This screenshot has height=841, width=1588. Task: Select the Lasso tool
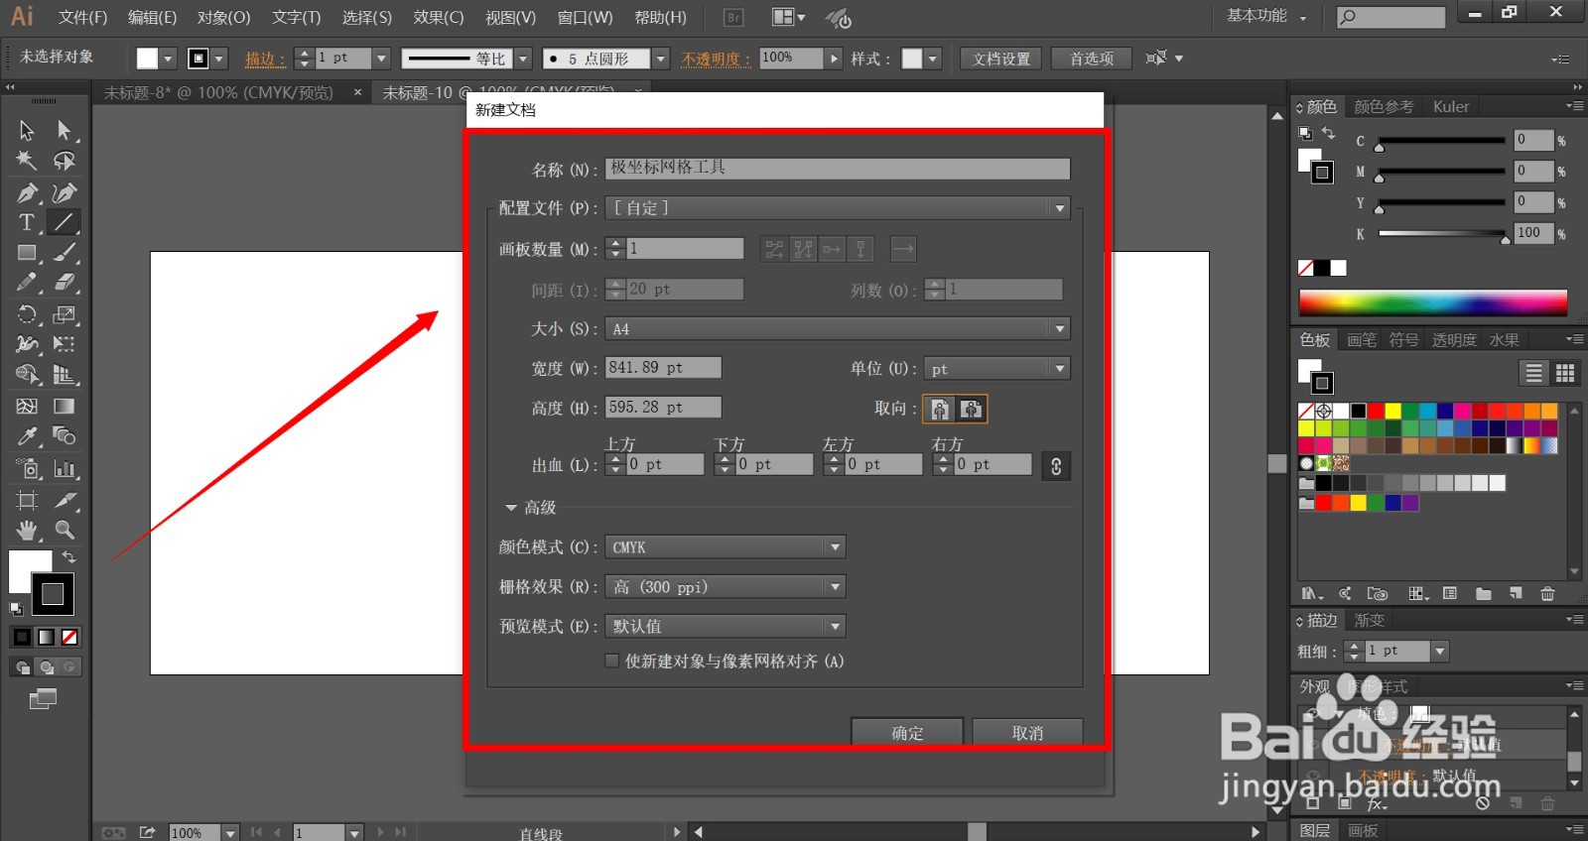click(x=65, y=161)
